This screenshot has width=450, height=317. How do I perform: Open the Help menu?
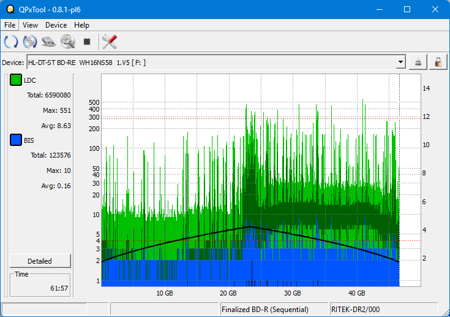pyautogui.click(x=81, y=25)
